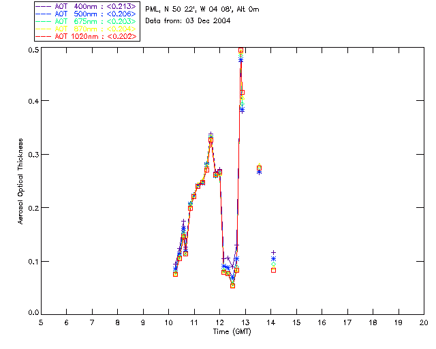Select the AOT 500nm legend entry

[87, 14]
